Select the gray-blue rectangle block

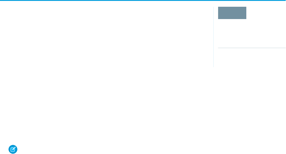coord(232,13)
